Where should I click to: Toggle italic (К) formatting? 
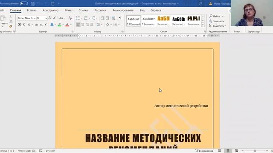click(x=24, y=25)
